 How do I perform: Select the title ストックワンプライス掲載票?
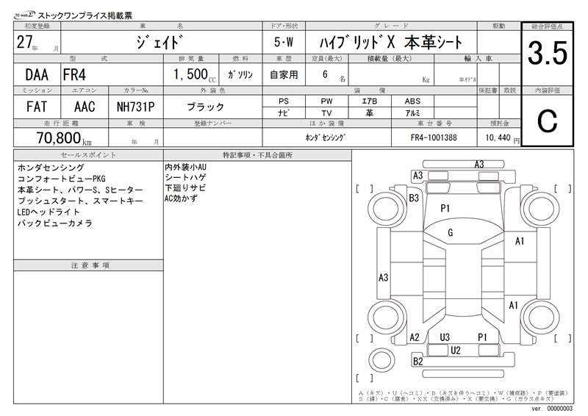click(x=85, y=15)
